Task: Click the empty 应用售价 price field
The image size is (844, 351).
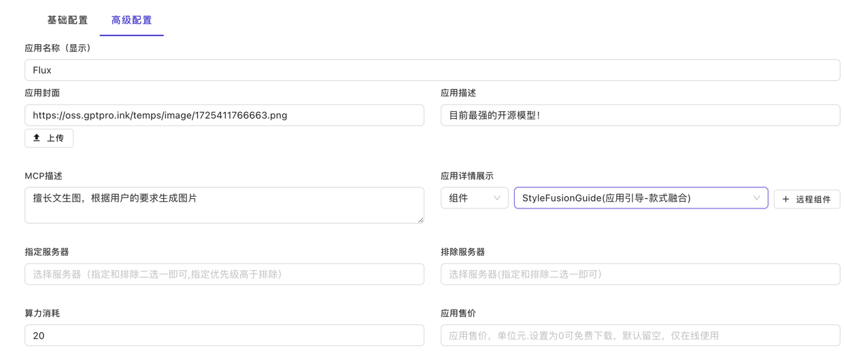Action: tap(640, 335)
